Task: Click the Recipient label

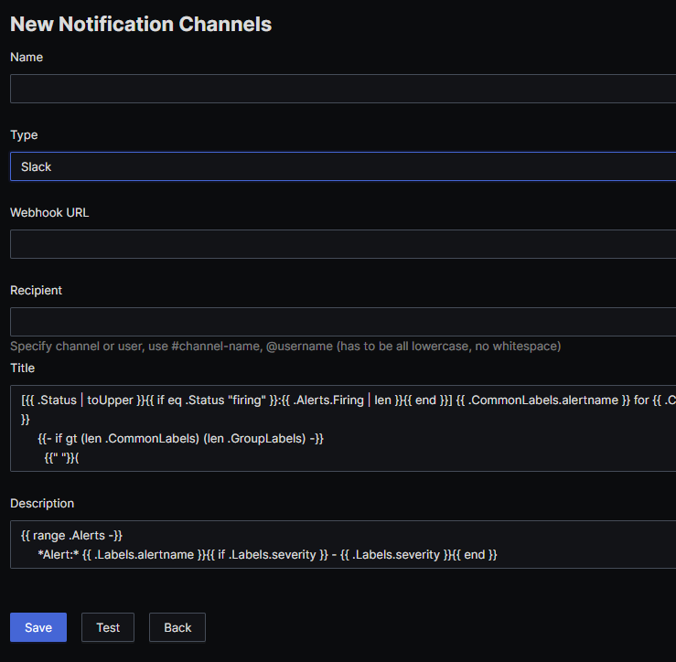Action: click(x=37, y=291)
